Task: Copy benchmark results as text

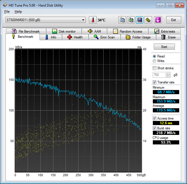Action: 122,20
